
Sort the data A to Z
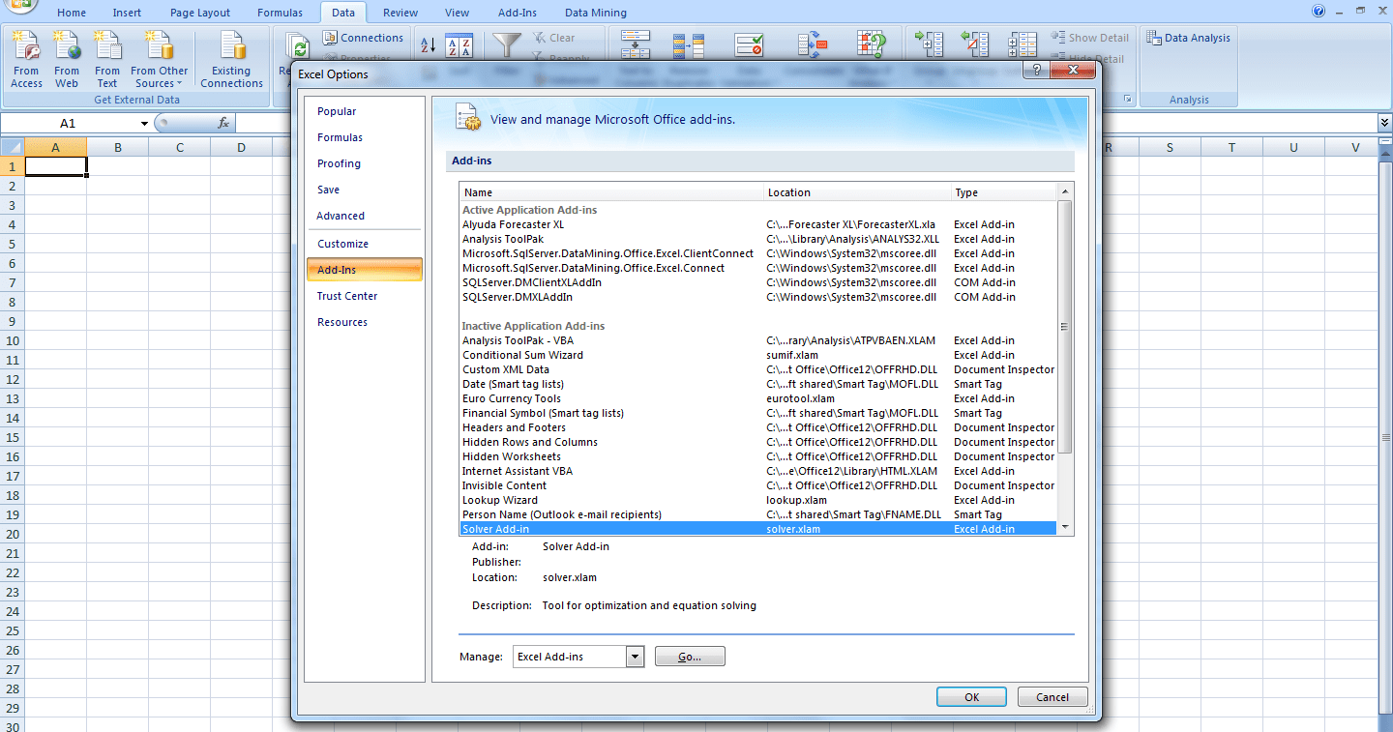[430, 44]
